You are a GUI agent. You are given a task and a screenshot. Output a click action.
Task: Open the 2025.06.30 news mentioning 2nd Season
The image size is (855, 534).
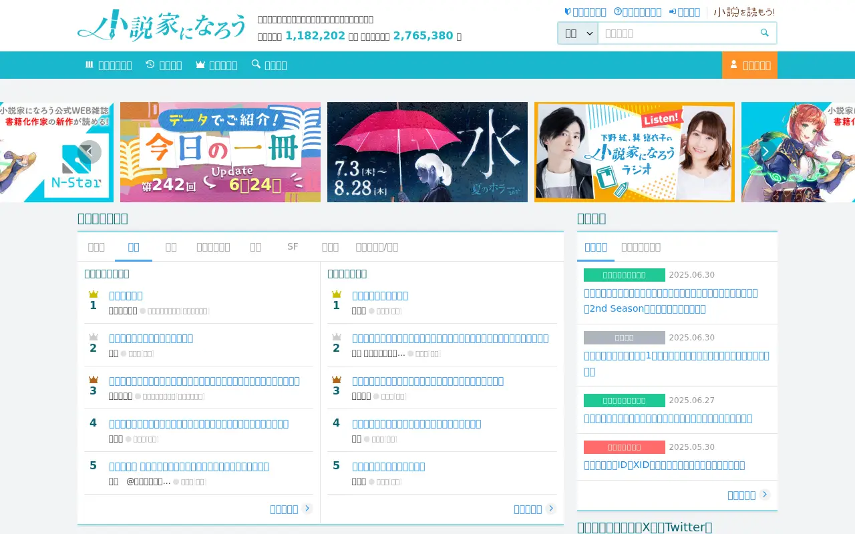point(671,300)
